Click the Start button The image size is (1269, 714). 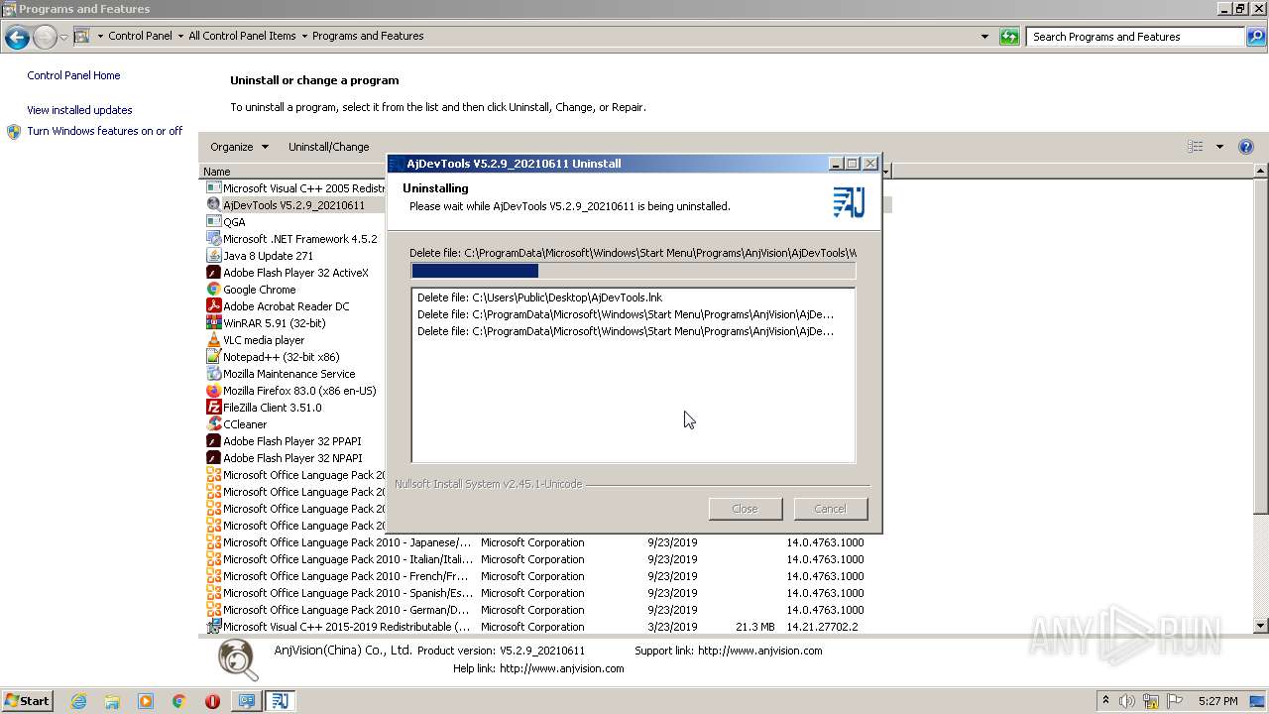tap(27, 701)
